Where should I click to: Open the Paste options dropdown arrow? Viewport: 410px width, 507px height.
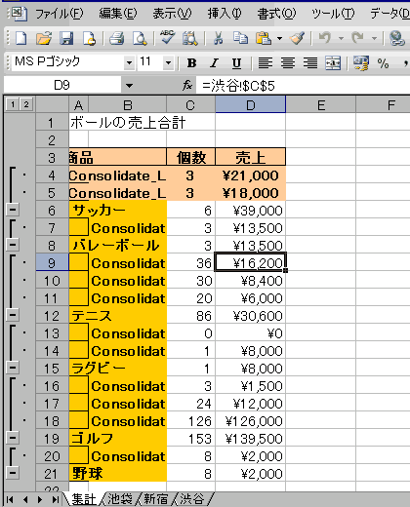(x=279, y=38)
